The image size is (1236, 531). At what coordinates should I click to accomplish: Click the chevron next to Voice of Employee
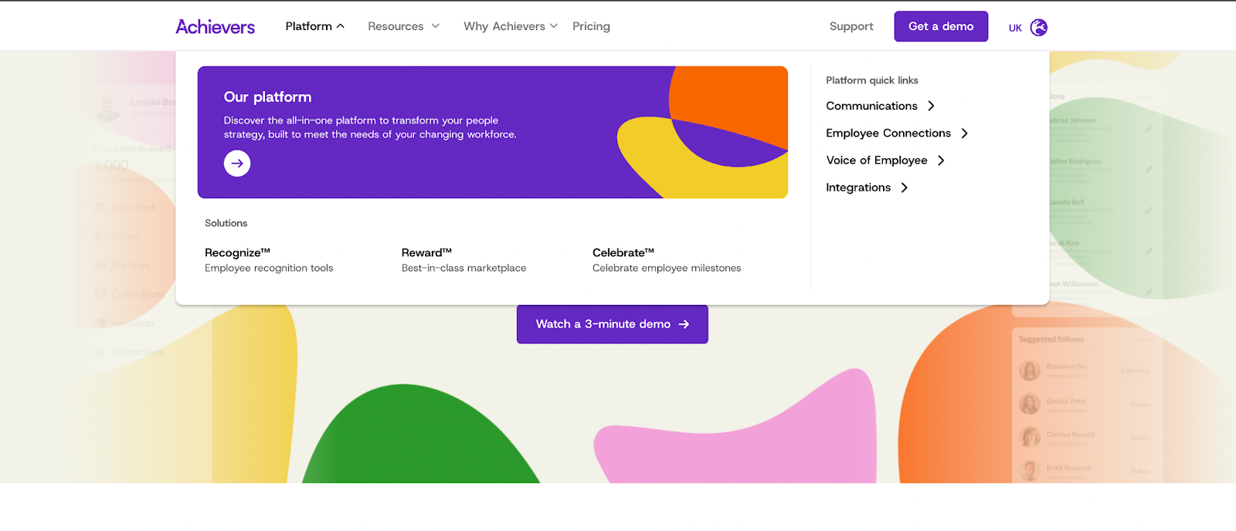[941, 161]
